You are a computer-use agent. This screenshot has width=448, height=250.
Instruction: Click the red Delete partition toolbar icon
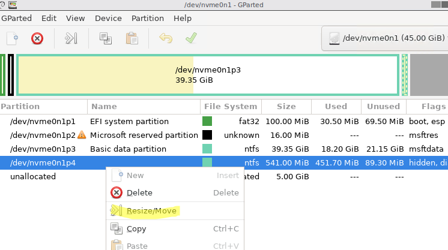(37, 38)
